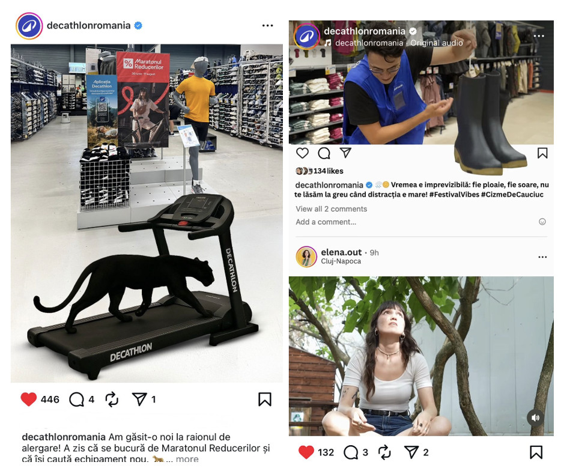The width and height of the screenshot is (561, 468).
Task: Share the treadmill post via send icon
Action: click(139, 399)
